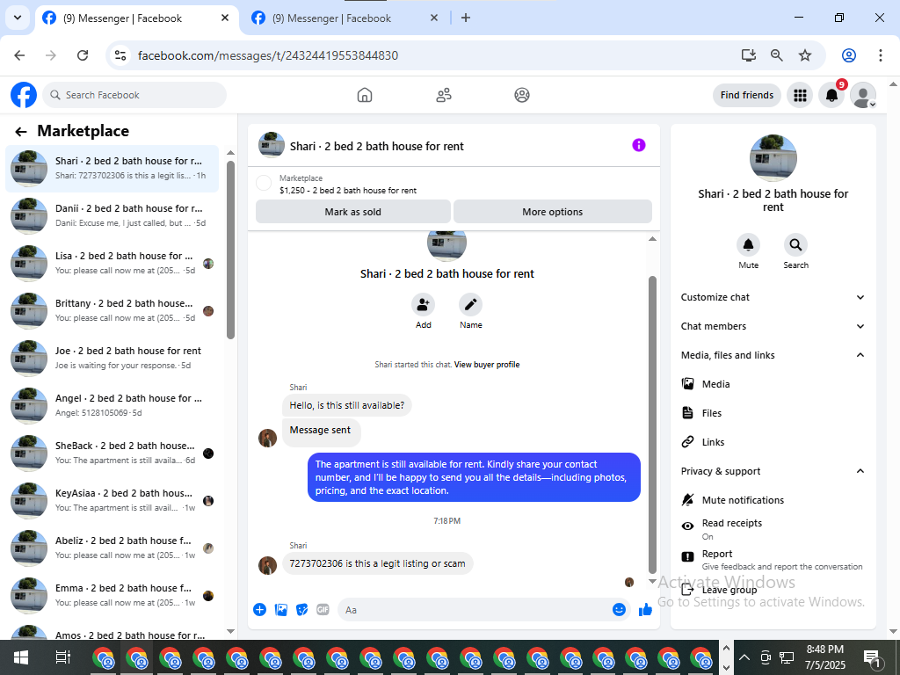
Task: Search in conversation magnifier icon
Action: (795, 245)
